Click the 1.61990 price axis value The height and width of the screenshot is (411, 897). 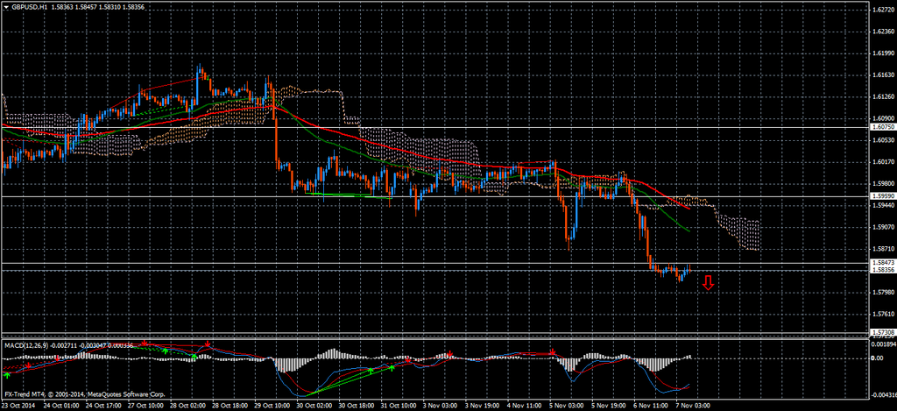point(883,53)
